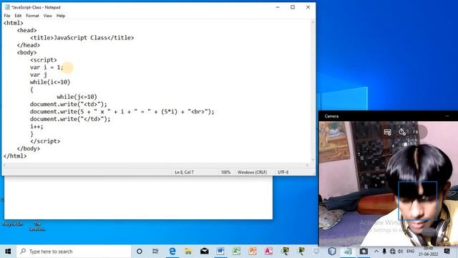This screenshot has width=458, height=258.
Task: Click the Notepad vertical scrollbar
Action: coord(313,90)
